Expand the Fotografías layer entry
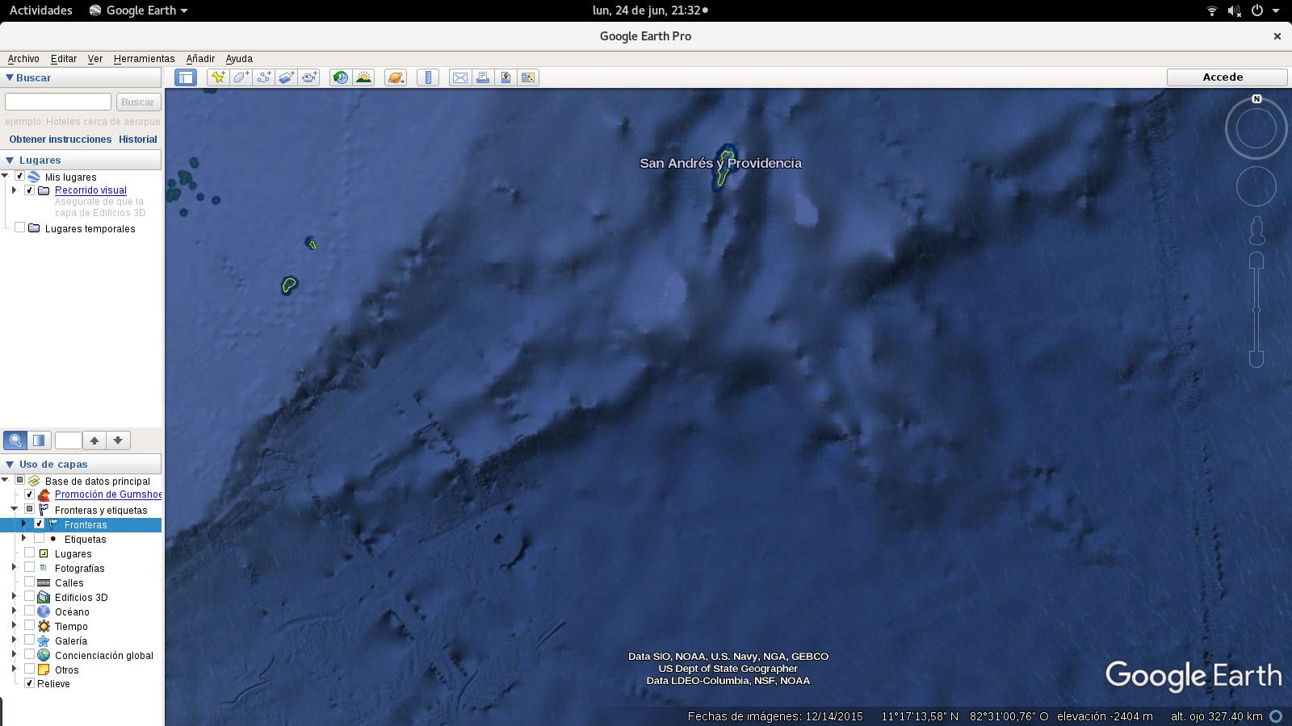 (13, 568)
